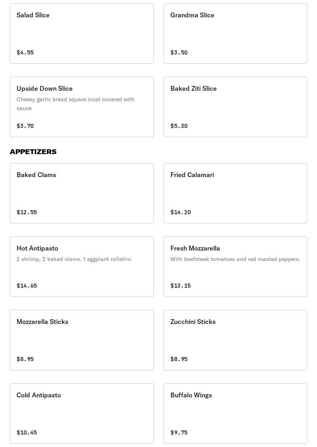
Task: Select the Grandma Slice card
Action: pos(235,33)
